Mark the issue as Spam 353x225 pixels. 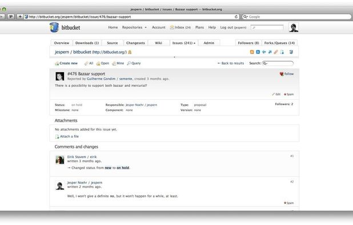[x=289, y=94]
